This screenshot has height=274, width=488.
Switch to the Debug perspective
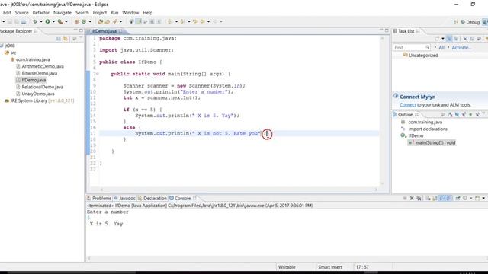click(470, 22)
